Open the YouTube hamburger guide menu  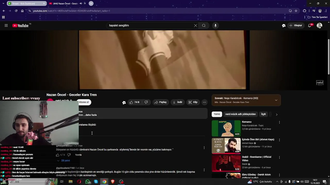(x=6, y=25)
